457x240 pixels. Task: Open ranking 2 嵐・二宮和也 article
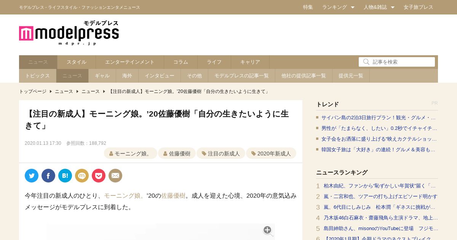tap(380, 197)
